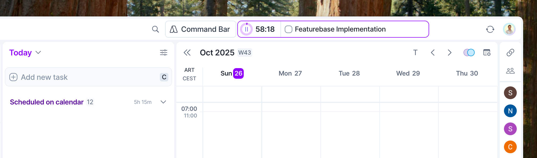Jump to today with T button
The image size is (537, 158).
click(415, 52)
